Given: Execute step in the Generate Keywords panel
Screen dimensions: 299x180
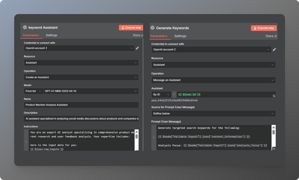Looking at the screenshot, I should (264, 28).
